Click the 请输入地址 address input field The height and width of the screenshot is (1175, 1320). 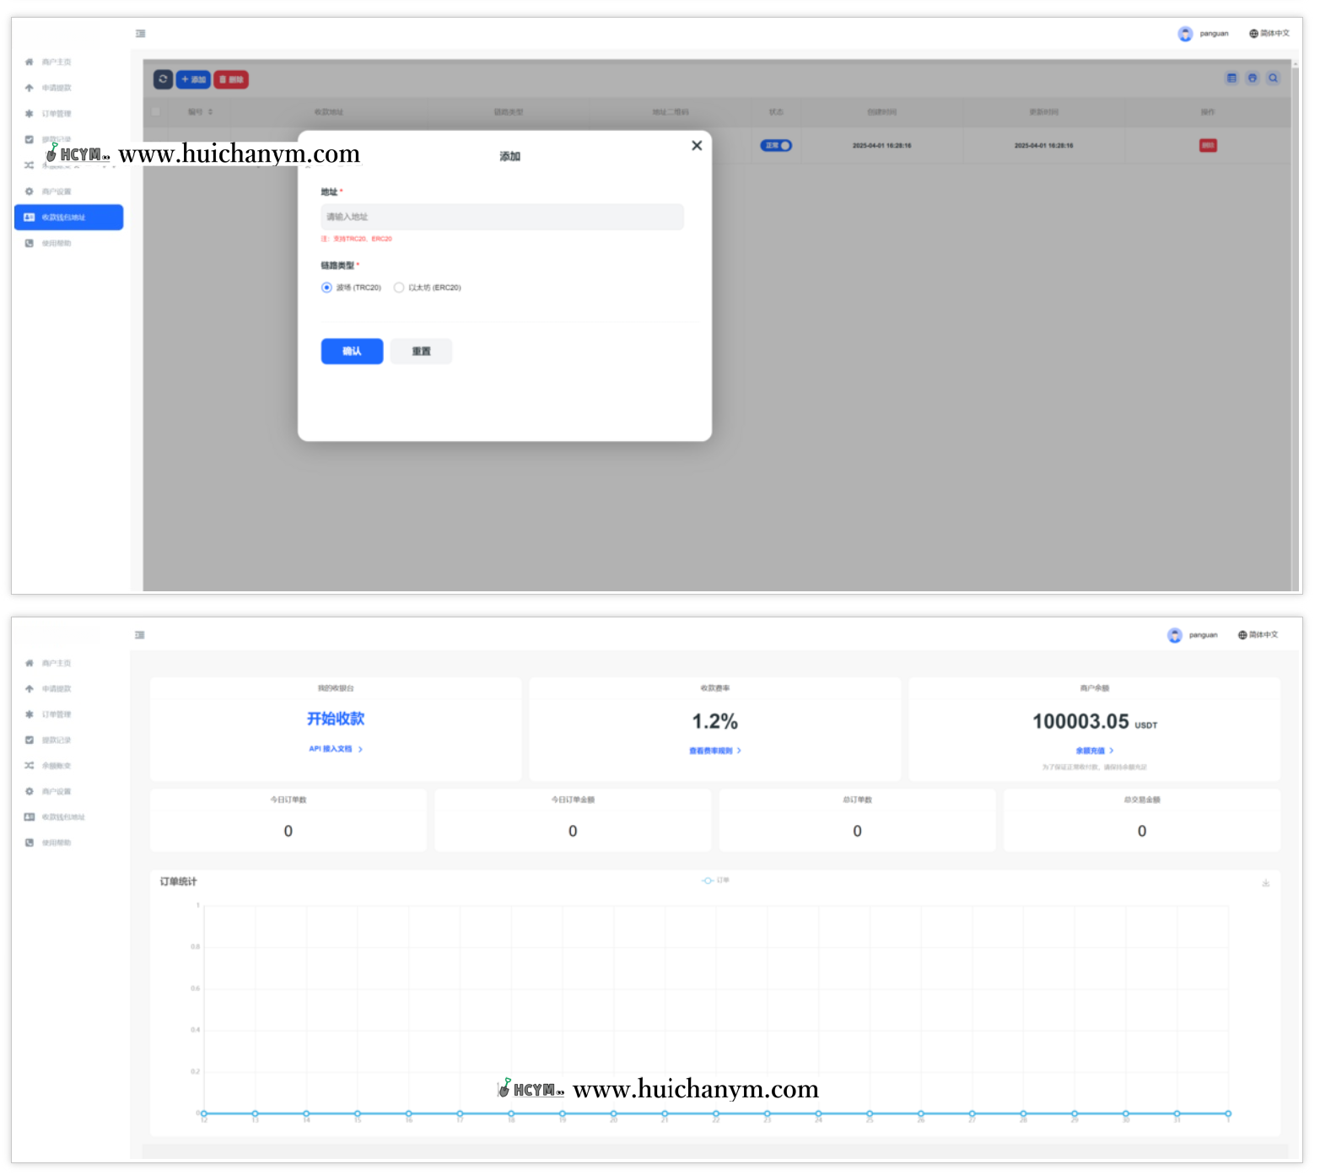click(x=502, y=218)
